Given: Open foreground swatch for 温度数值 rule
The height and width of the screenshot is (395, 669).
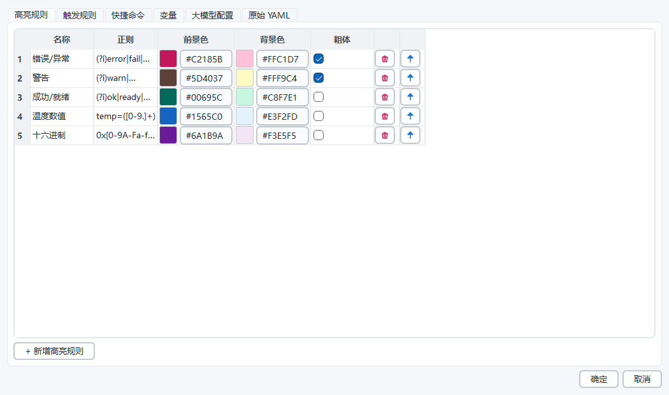Looking at the screenshot, I should coord(168,116).
